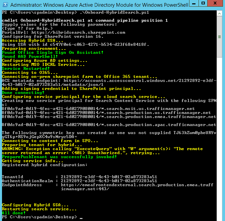Click the vertical scrollbar thumb
This screenshot has height=221, width=225.
[x=219, y=37]
